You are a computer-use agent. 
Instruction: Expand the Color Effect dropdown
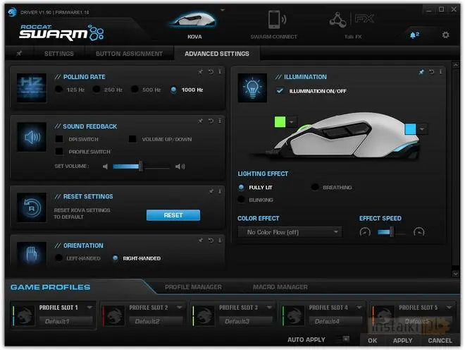290,231
